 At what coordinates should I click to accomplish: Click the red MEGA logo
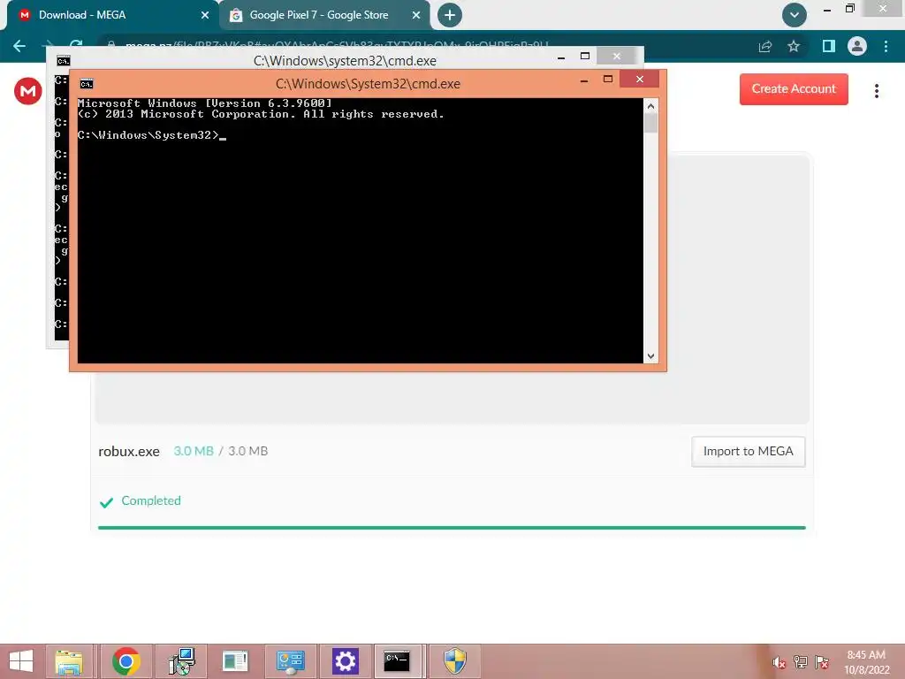pos(27,91)
